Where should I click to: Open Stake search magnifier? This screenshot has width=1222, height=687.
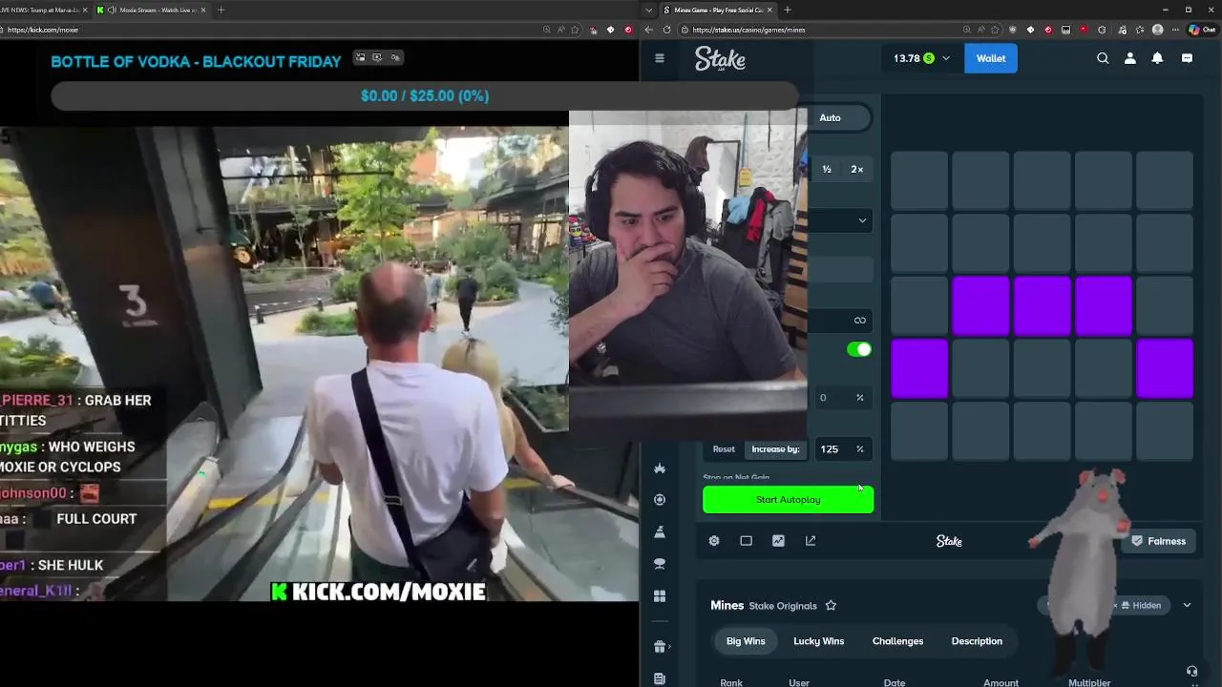[1103, 58]
